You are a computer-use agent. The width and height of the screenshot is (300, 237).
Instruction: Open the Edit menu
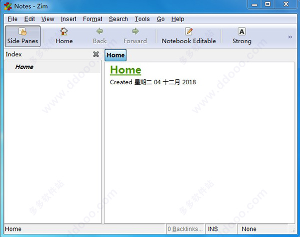coord(29,19)
